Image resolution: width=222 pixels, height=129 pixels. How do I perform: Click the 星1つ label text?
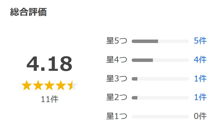pyautogui.click(x=117, y=116)
